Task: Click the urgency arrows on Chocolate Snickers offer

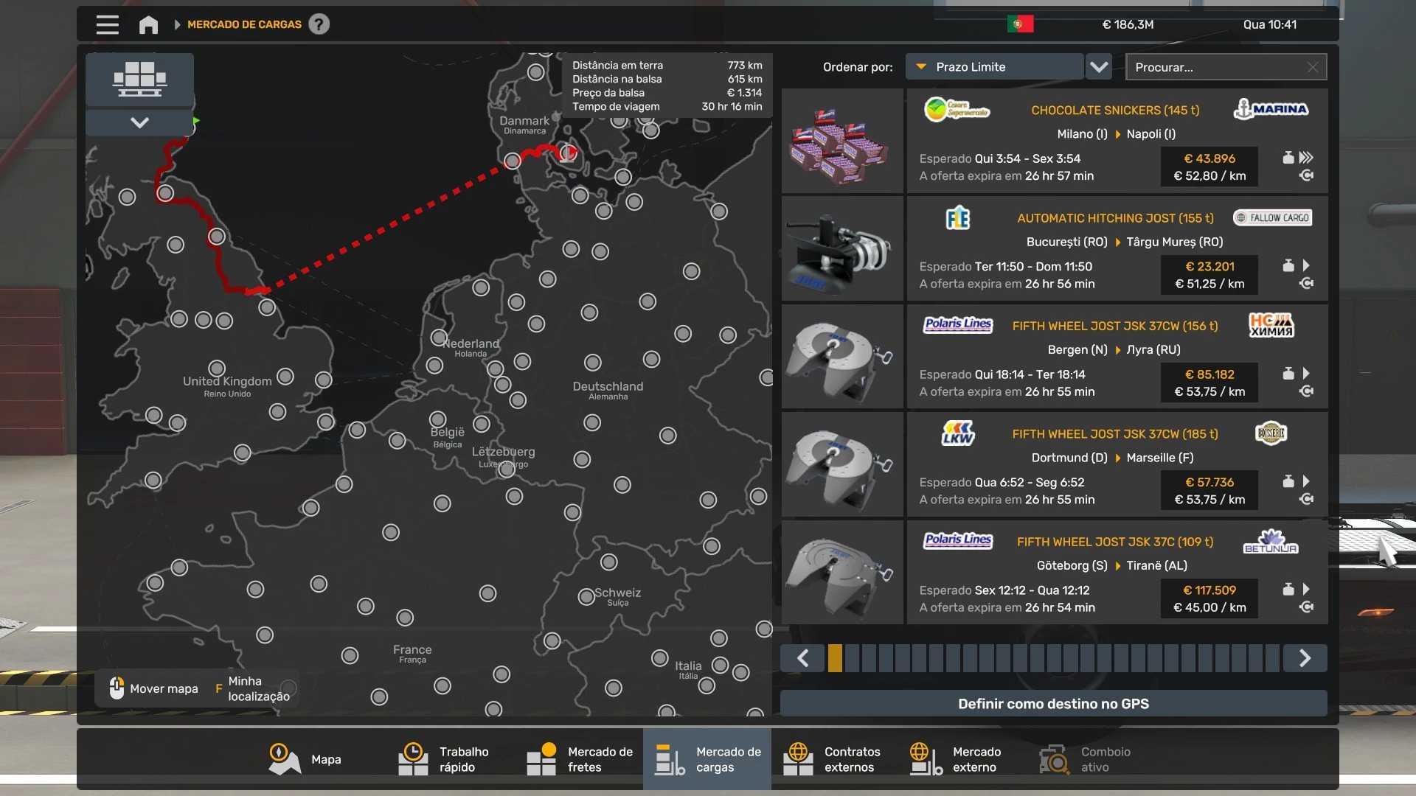Action: click(1306, 158)
